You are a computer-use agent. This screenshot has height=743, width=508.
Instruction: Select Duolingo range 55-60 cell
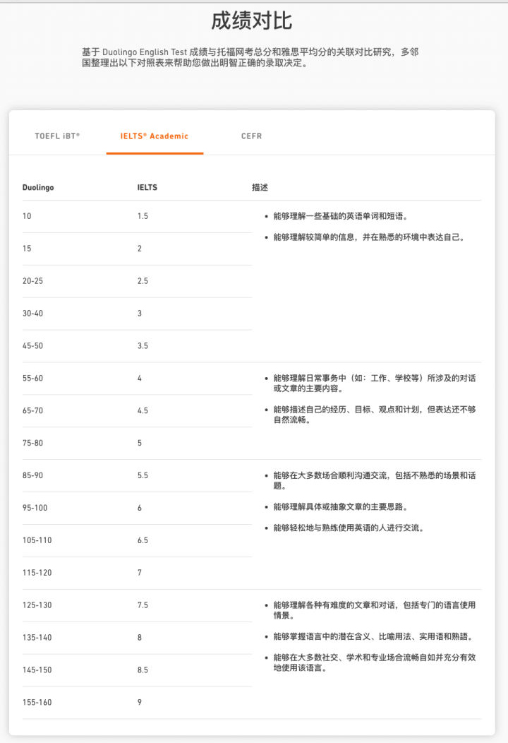[x=32, y=378]
